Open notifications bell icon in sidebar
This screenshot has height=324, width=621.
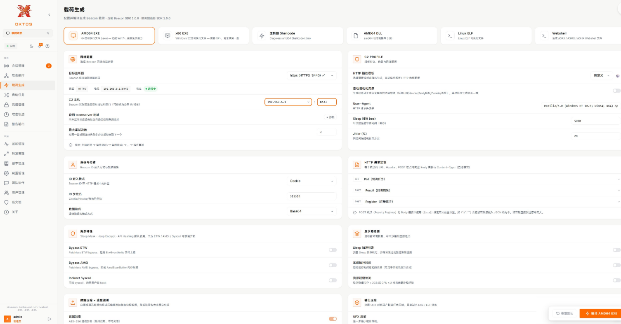click(x=40, y=46)
